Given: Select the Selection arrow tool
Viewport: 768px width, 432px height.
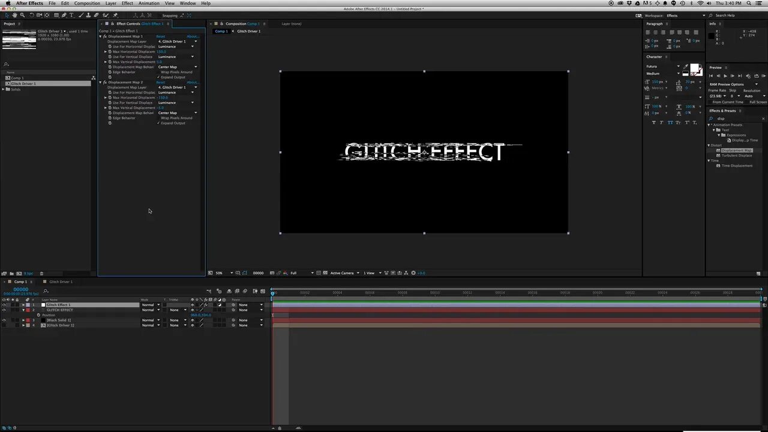Looking at the screenshot, I should pyautogui.click(x=7, y=16).
